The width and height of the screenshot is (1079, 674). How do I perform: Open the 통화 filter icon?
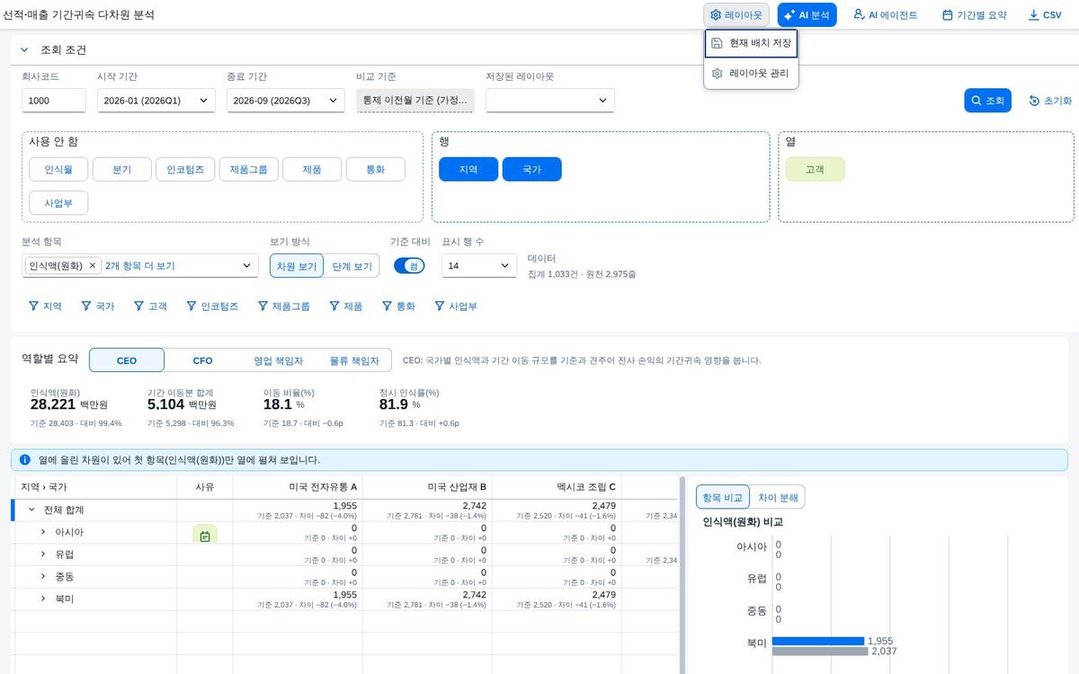click(387, 306)
